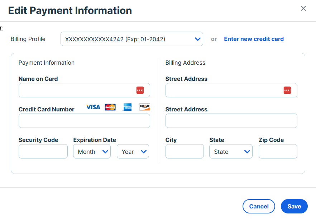The image size is (316, 221).
Task: Click into the Security Code field
Action: 43,152
